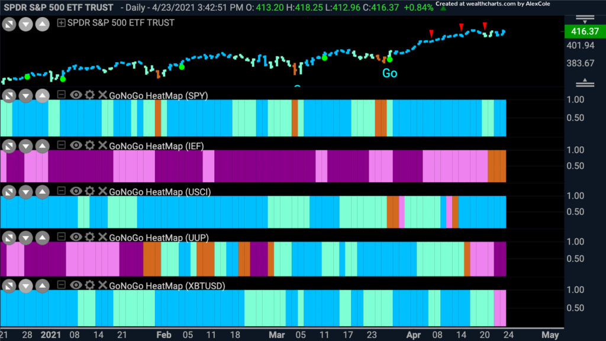
Task: Remove the GoNoGo HeatMap (XBTUSD) indicator
Action: 102,285
